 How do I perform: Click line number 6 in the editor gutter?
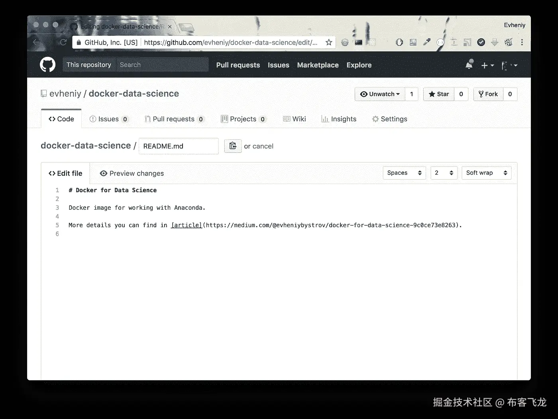click(57, 234)
